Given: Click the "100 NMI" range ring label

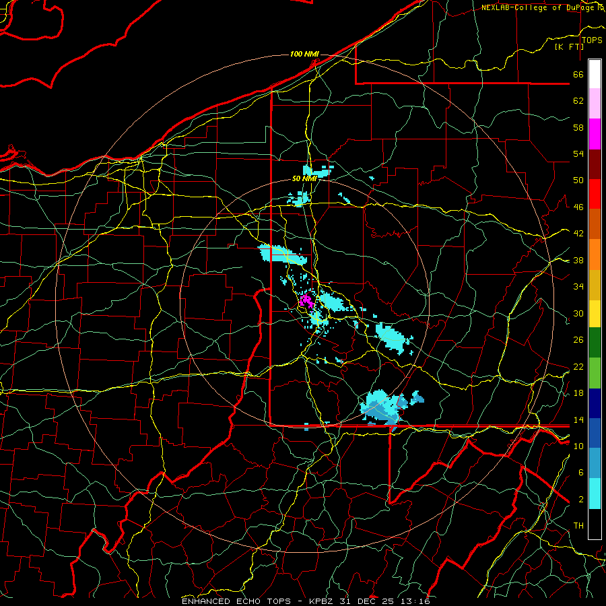Looking at the screenshot, I should coord(304,54).
